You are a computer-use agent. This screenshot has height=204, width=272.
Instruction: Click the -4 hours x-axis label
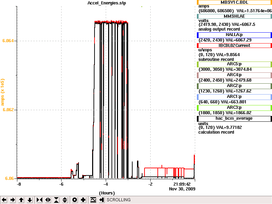106,184
